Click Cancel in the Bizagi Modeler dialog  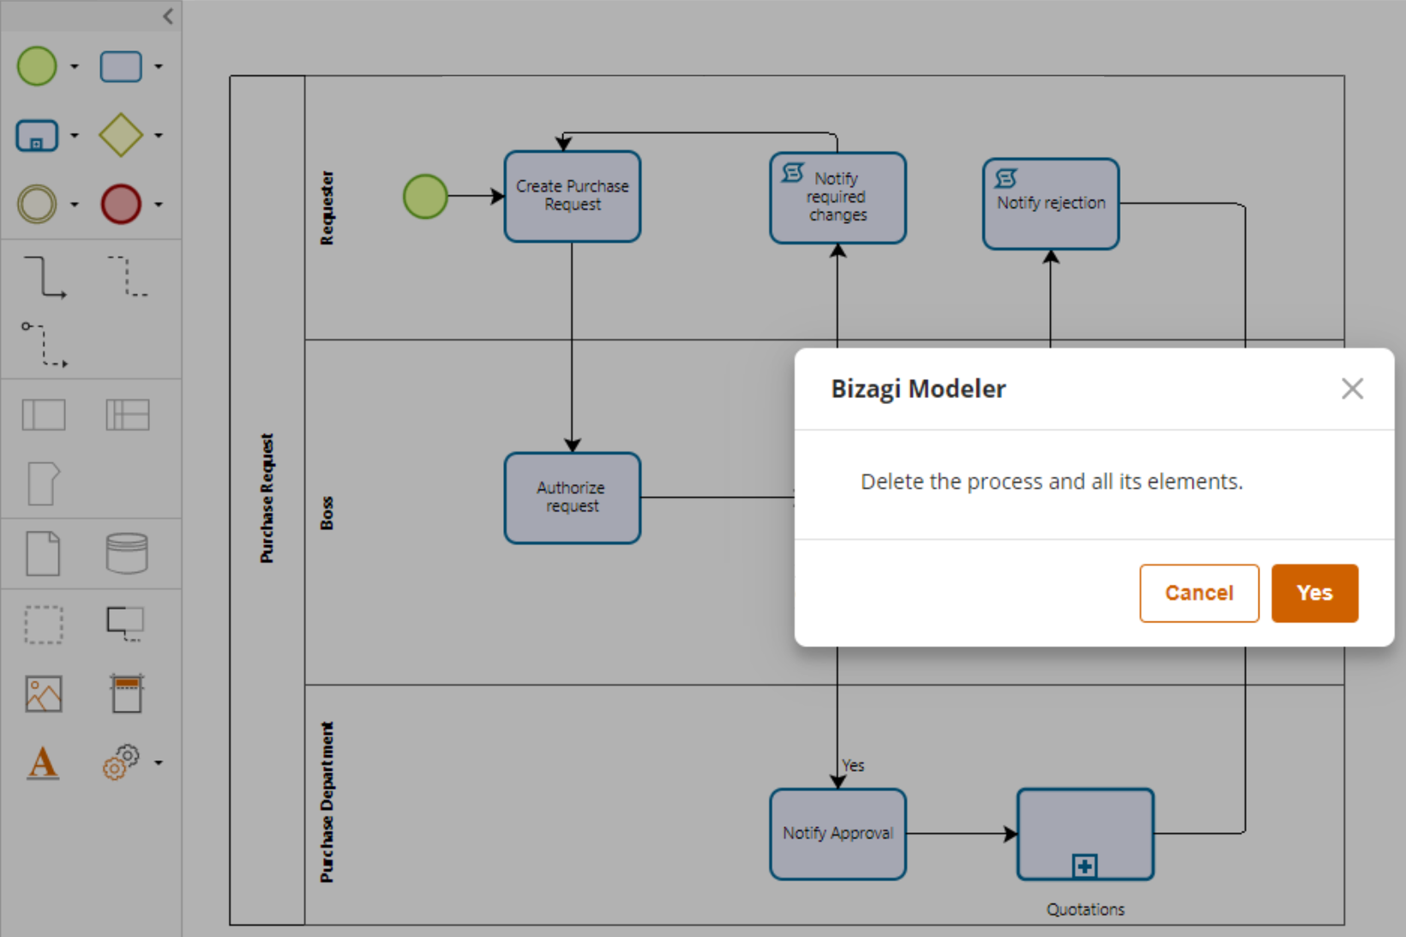click(1199, 593)
